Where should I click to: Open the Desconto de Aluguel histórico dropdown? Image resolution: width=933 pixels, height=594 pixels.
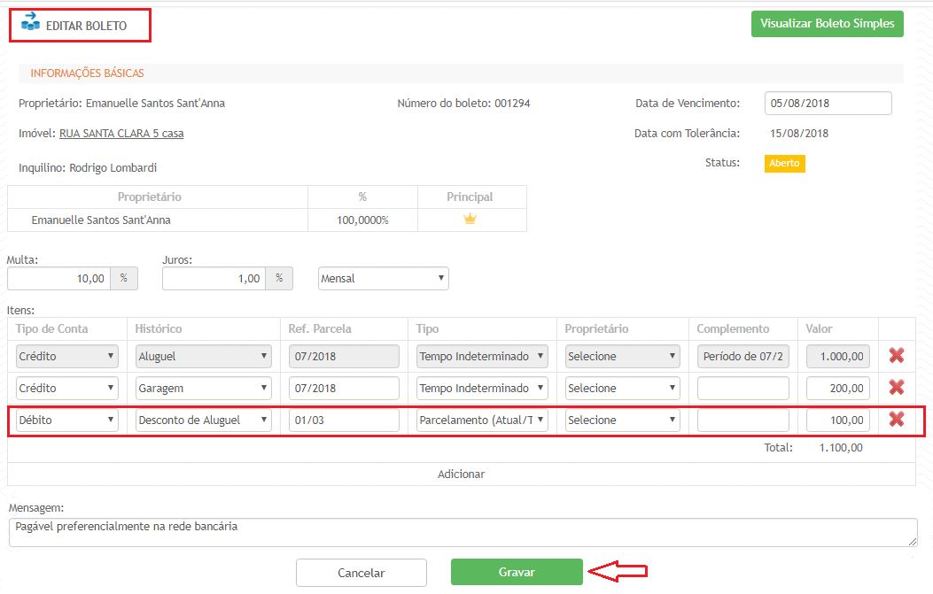pos(203,420)
